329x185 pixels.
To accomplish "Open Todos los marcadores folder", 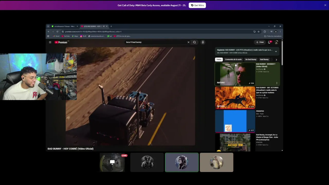I will [273, 36].
